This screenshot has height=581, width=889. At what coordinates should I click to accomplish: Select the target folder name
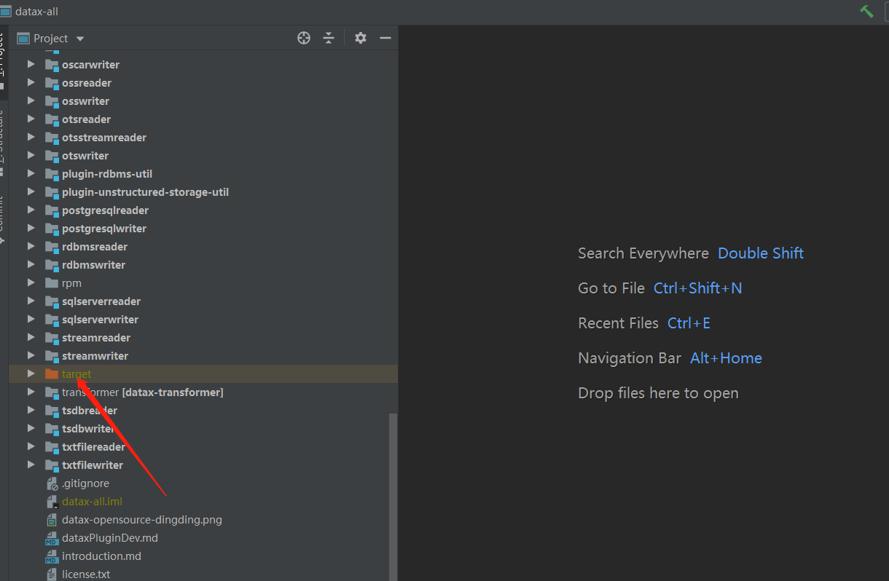coord(77,374)
